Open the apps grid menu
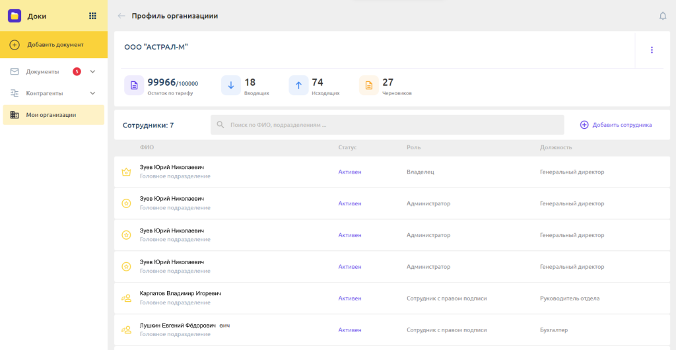Screen dimensions: 676x350 point(92,16)
